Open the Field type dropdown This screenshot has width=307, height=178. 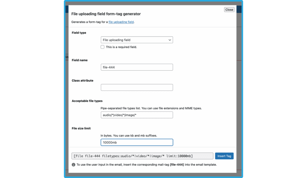tap(137, 40)
